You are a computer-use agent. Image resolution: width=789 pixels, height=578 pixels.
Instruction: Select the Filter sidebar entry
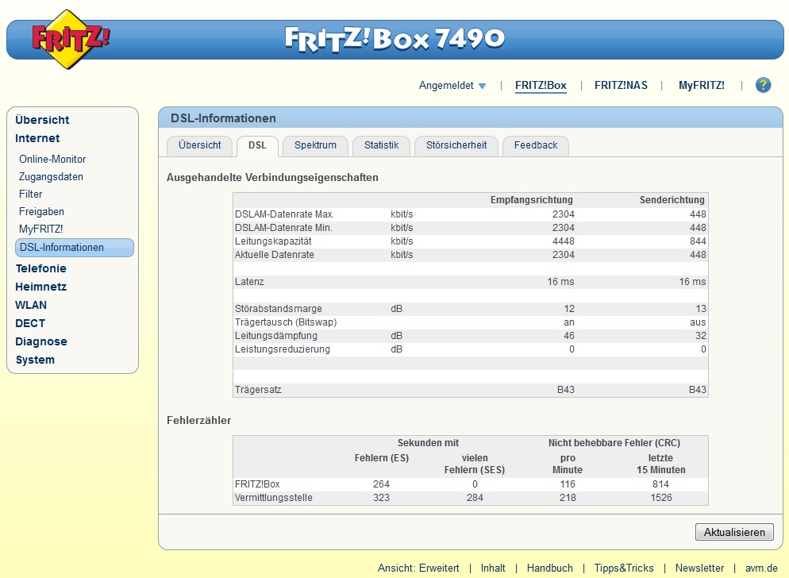coord(31,194)
